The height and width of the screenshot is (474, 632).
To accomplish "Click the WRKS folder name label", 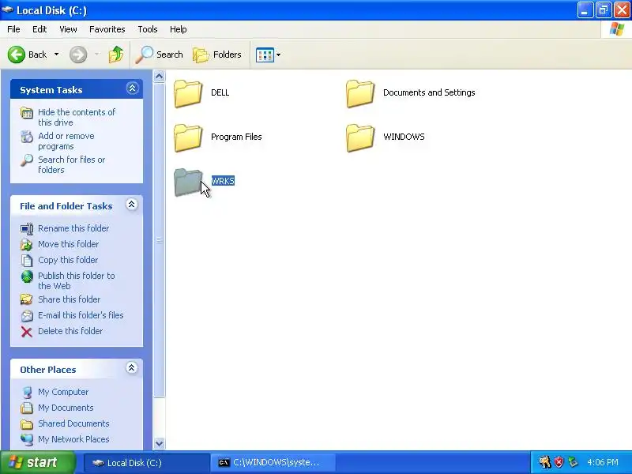I will point(223,181).
